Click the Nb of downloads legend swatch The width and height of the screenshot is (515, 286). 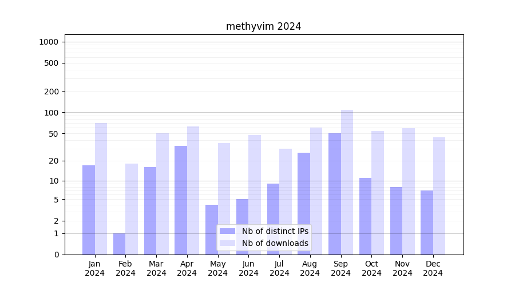[x=227, y=243]
